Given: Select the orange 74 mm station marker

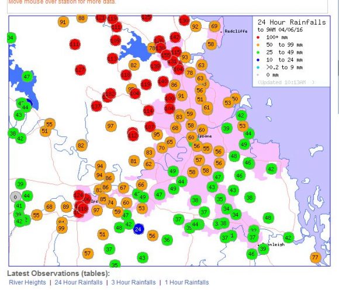Looking at the screenshot, I should click(x=111, y=203).
